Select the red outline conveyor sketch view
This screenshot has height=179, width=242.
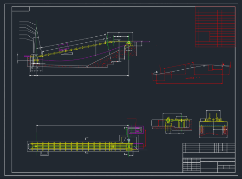click(191, 73)
